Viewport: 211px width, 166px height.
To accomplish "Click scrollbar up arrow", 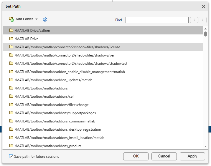I will [x=205, y=29].
